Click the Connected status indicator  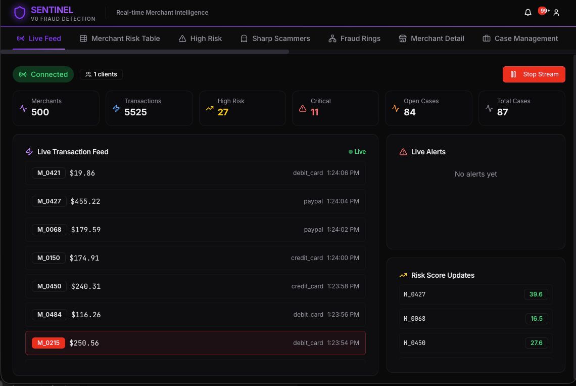coord(43,74)
